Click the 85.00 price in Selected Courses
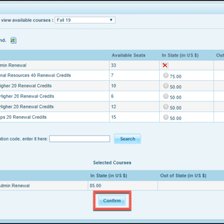The image size is (224, 224). (95, 186)
